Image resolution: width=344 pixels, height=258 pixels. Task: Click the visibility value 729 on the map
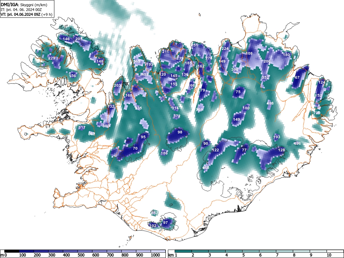click(x=317, y=113)
